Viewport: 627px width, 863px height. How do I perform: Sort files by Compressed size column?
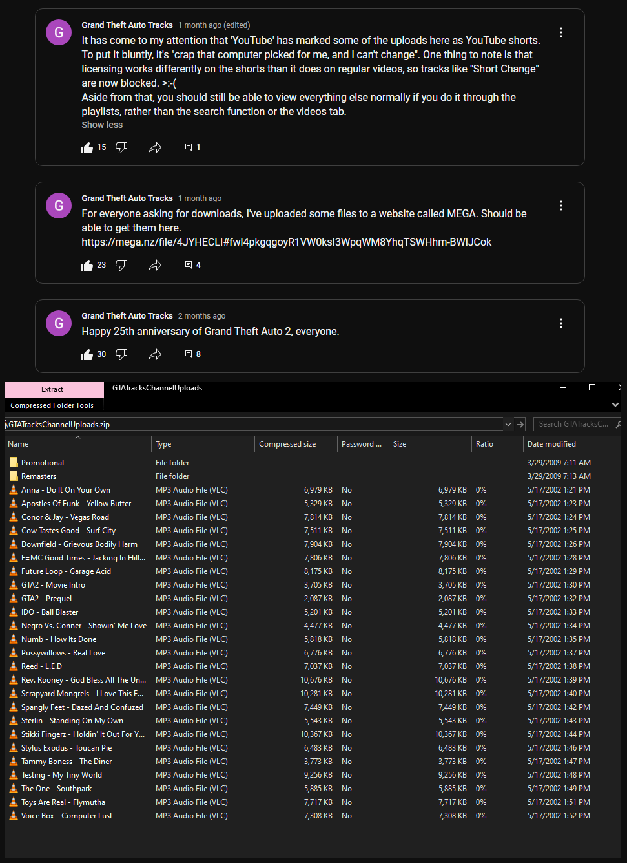coord(296,444)
